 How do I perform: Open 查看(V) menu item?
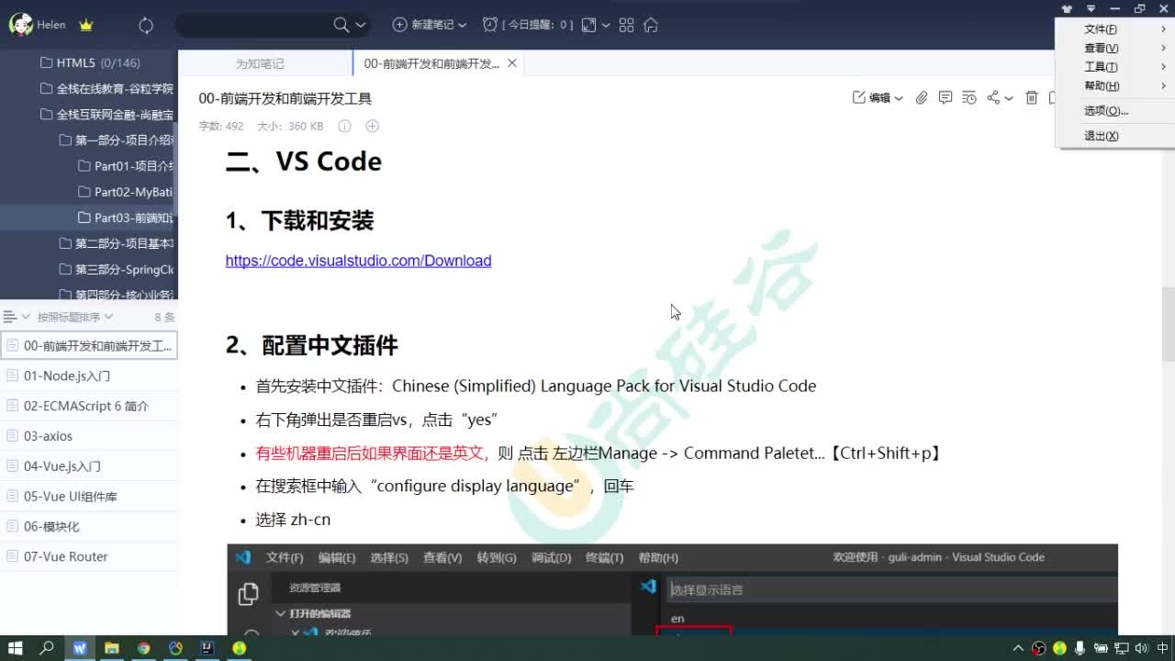pos(1114,48)
